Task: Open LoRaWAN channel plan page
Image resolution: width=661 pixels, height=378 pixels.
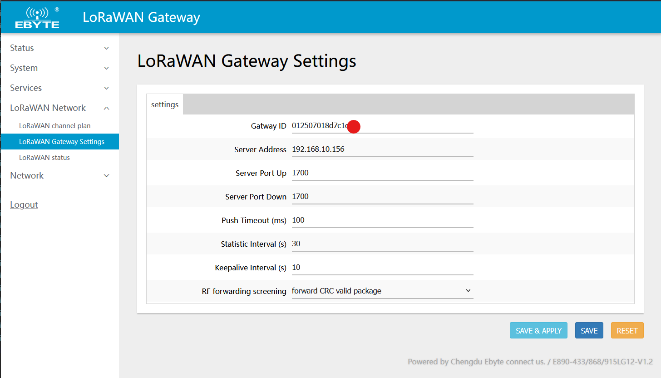Action: [54, 126]
